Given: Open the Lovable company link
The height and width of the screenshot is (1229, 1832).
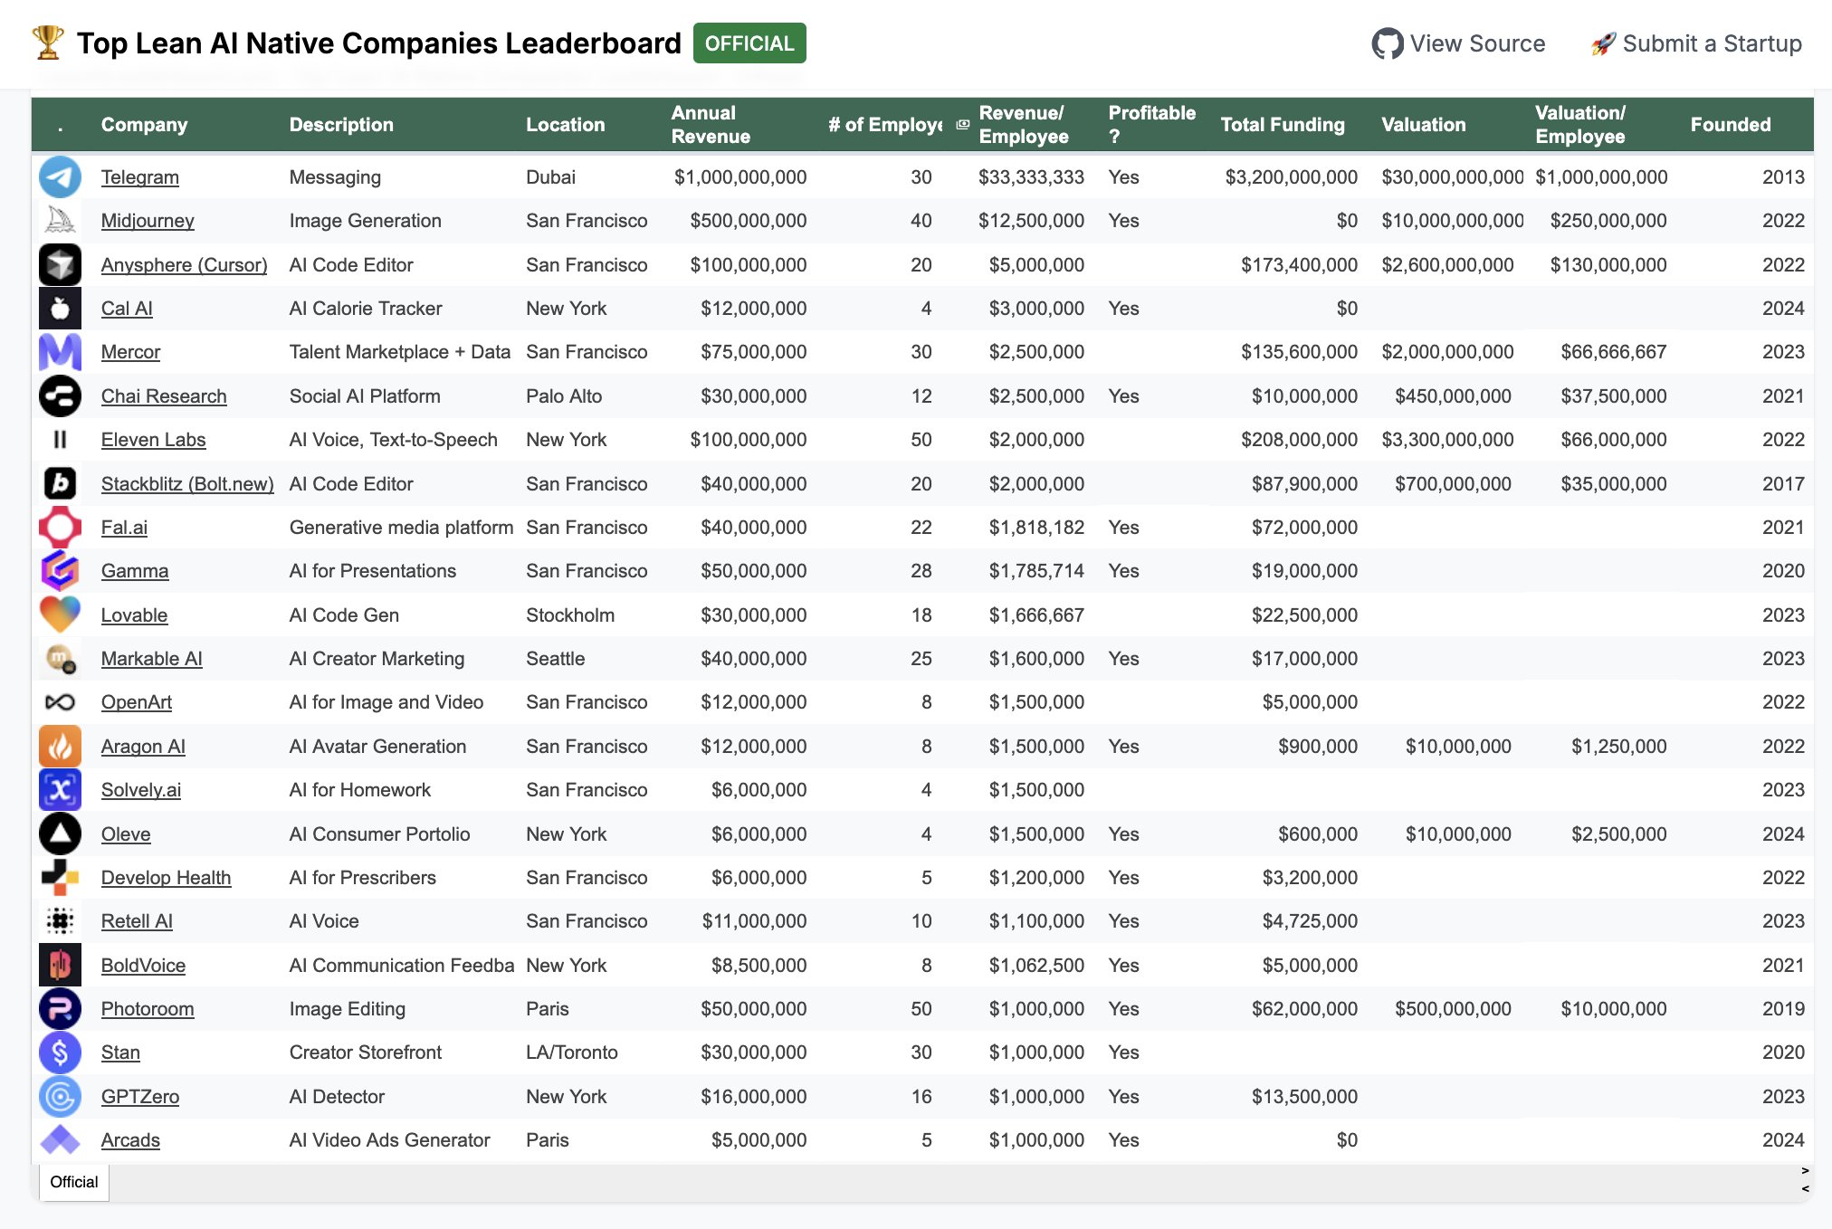Looking at the screenshot, I should point(134,615).
